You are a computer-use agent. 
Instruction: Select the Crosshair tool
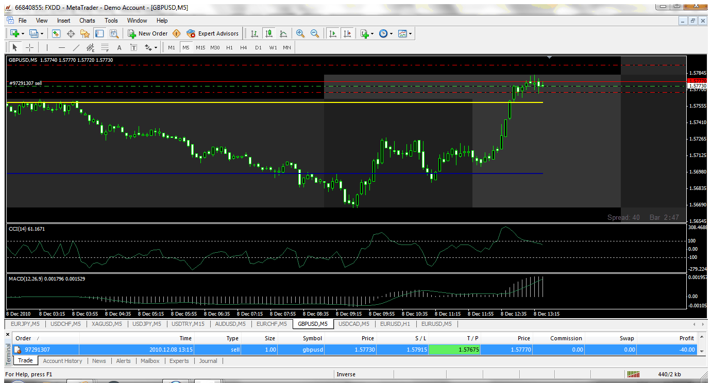click(30, 47)
